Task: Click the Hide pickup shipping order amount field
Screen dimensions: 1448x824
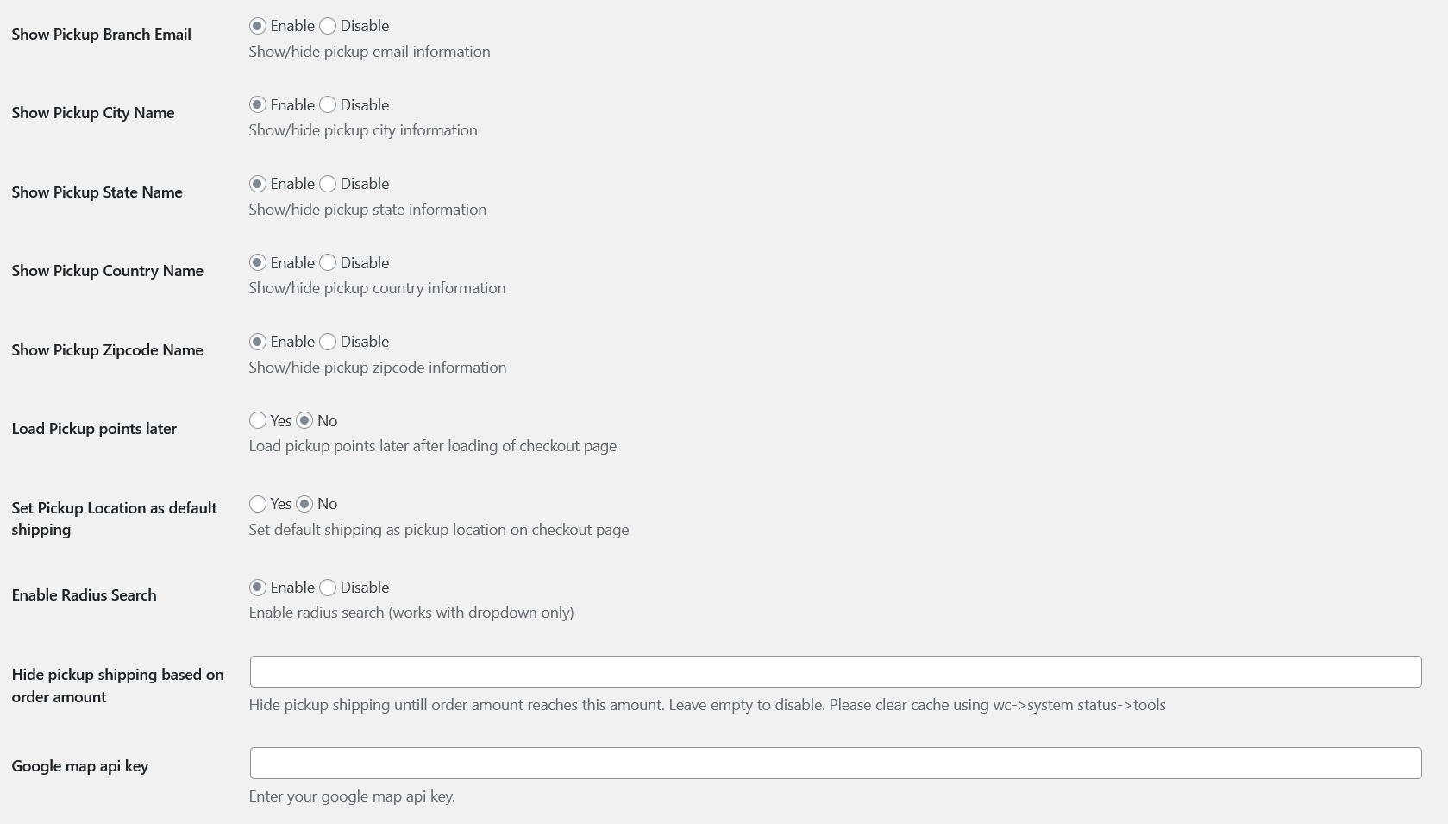Action: point(835,672)
